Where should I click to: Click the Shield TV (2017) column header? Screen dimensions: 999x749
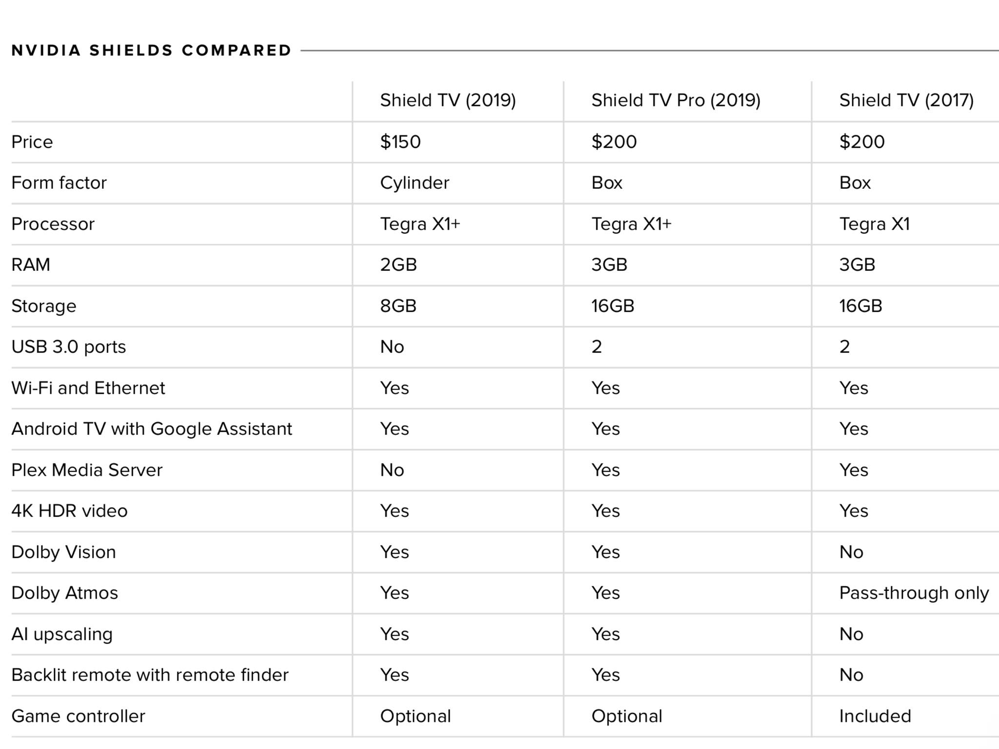[x=906, y=101]
